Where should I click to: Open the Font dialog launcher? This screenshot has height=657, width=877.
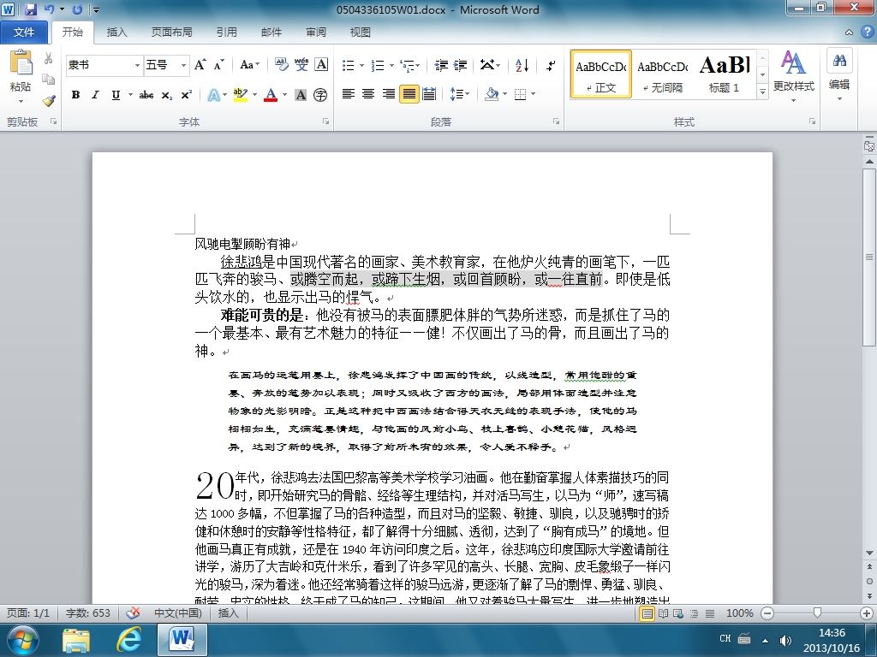pyautogui.click(x=325, y=121)
